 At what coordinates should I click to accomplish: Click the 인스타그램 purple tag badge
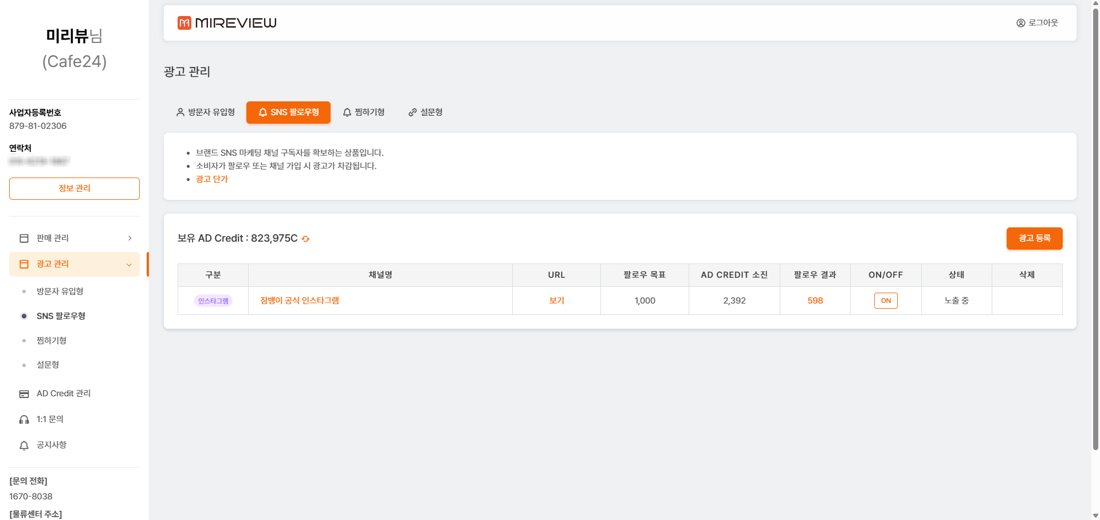pos(213,301)
